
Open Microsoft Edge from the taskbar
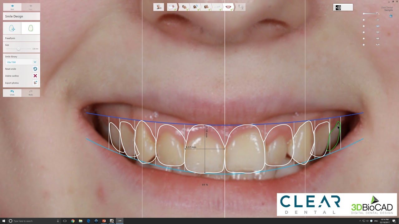(88, 221)
